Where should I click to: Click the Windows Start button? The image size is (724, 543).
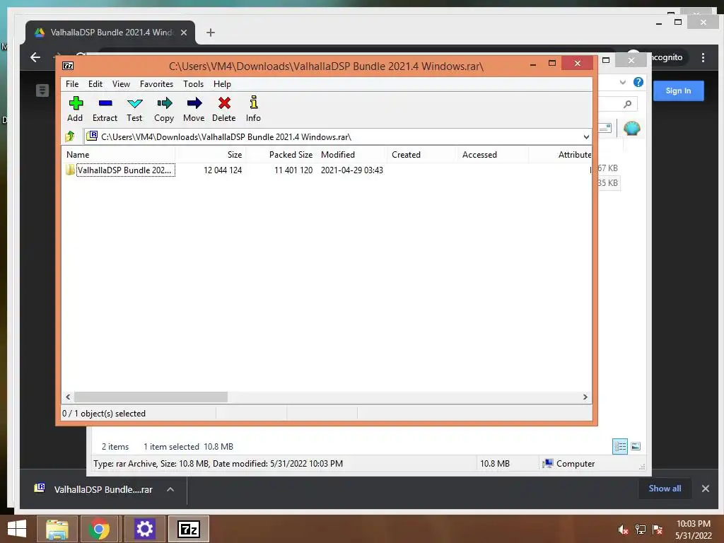[x=17, y=529]
